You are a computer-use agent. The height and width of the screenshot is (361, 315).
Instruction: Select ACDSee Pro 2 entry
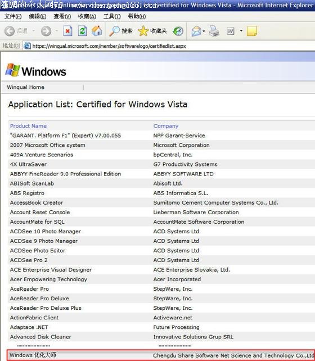click(x=29, y=260)
